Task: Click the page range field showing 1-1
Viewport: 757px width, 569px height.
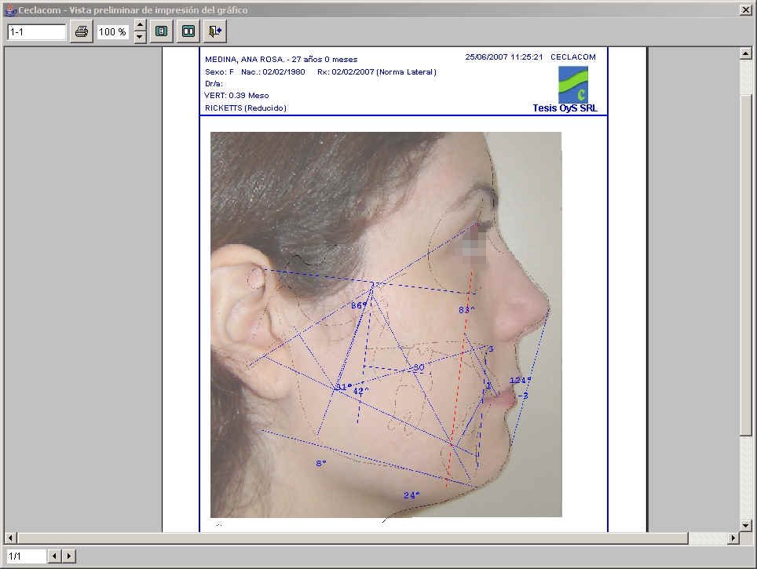Action: 36,32
